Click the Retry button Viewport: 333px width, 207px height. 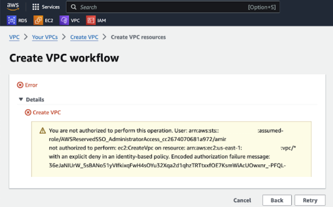(x=310, y=200)
